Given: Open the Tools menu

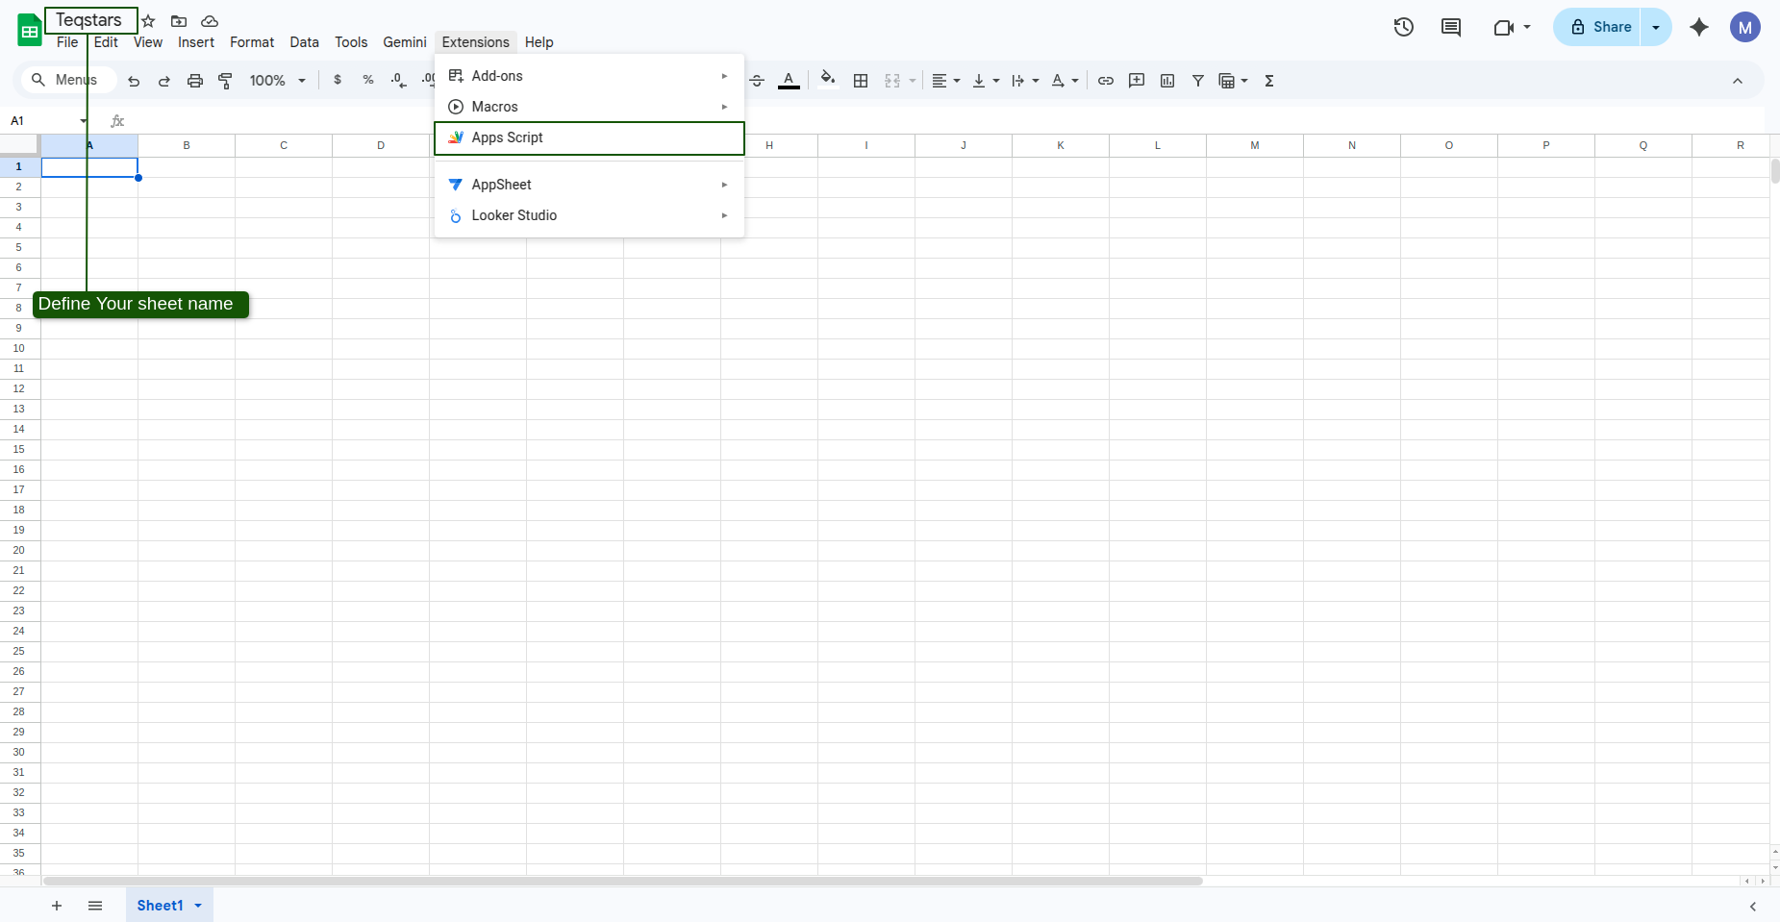Looking at the screenshot, I should click(351, 42).
